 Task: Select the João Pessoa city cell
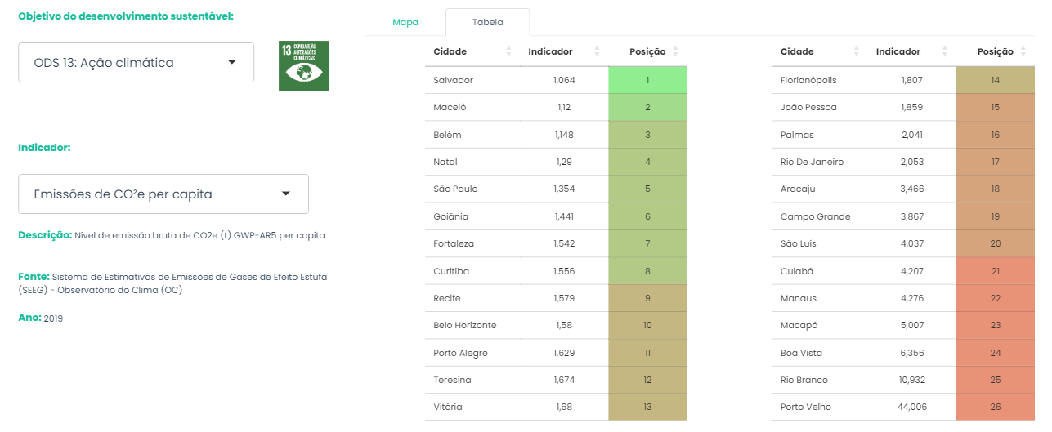pyautogui.click(x=820, y=107)
